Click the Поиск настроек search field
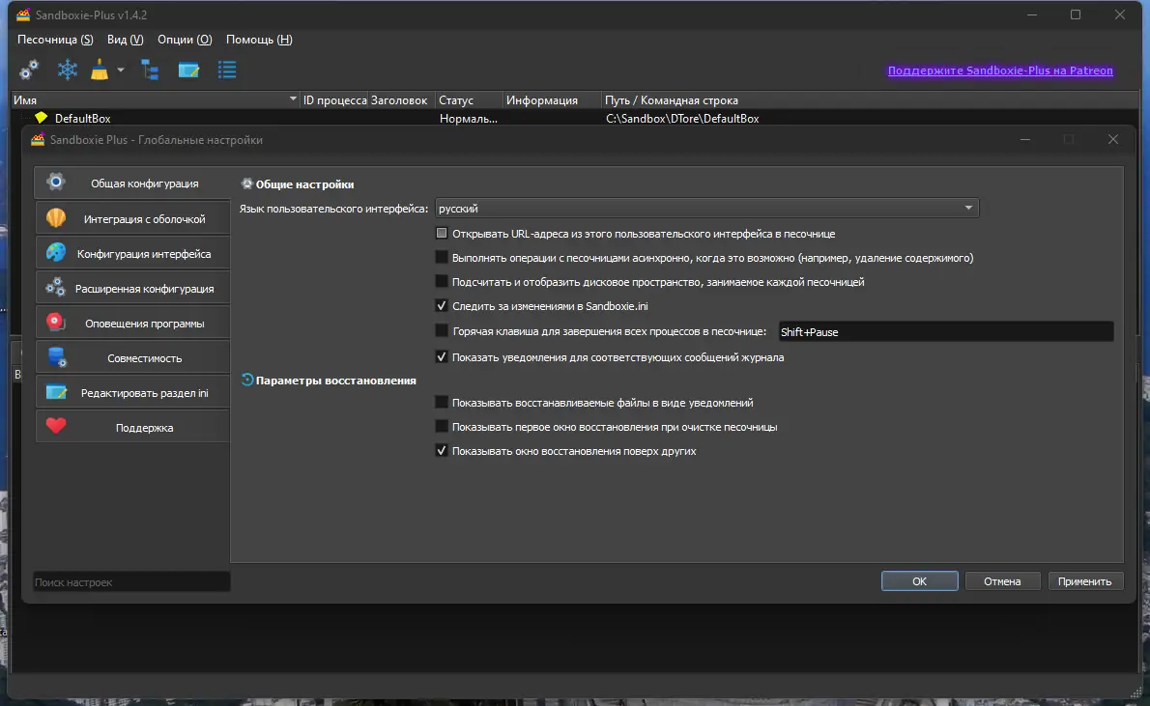1150x706 pixels. click(x=131, y=582)
